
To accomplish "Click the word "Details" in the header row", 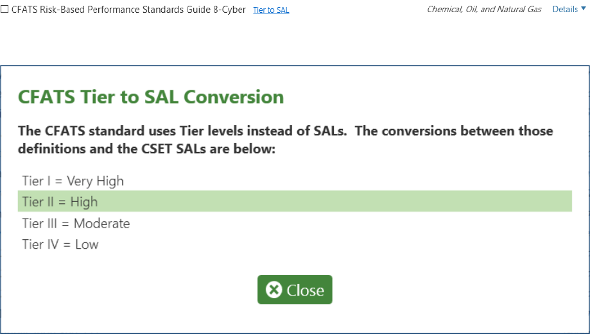I will tap(564, 10).
